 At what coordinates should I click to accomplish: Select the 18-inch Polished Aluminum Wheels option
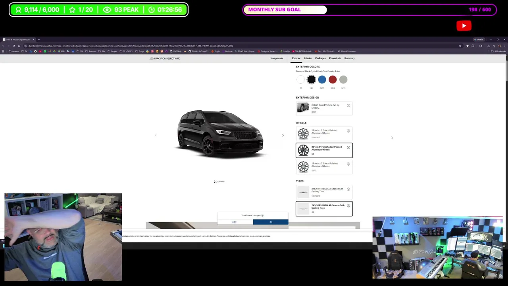click(324, 167)
